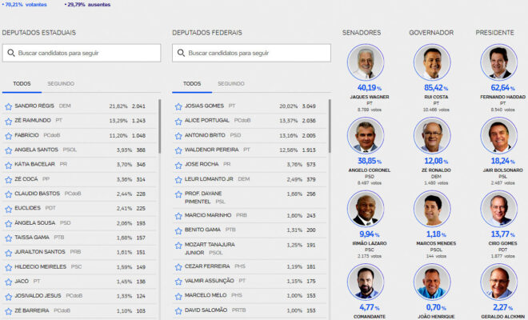Image resolution: width=528 pixels, height=320 pixels.
Task: Star candidate Sandro Régis to follow
Action: pos(8,106)
